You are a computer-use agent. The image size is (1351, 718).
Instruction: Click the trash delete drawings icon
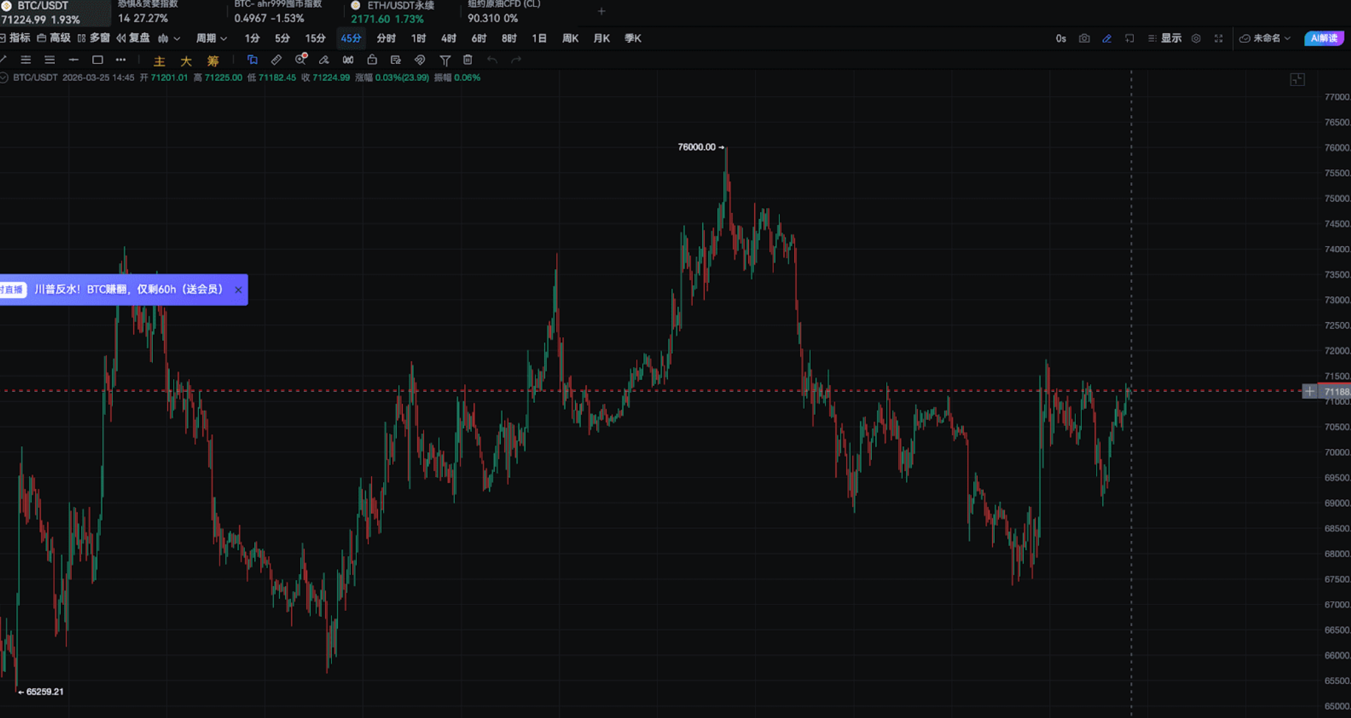coord(467,60)
